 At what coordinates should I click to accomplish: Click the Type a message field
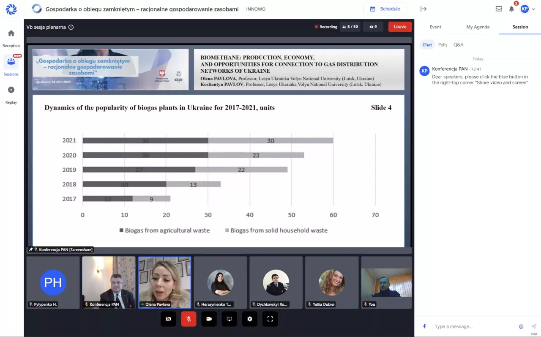pos(473,326)
